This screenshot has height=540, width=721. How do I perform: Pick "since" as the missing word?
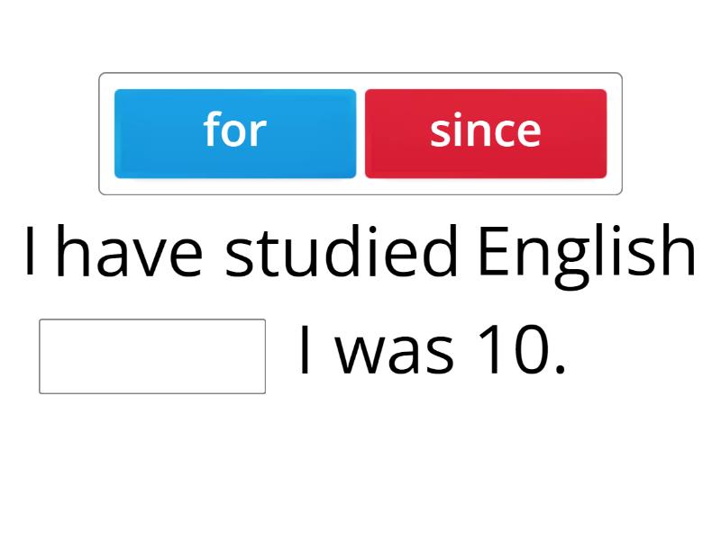485,133
